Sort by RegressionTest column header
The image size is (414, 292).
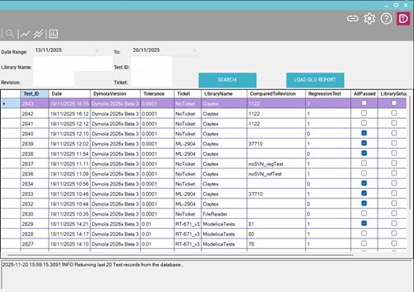[x=328, y=94]
